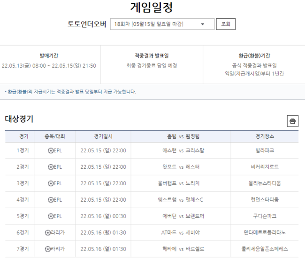305x260 pixels.
Task: Click soccer ball icon in 3경기 row
Action: pos(51,183)
